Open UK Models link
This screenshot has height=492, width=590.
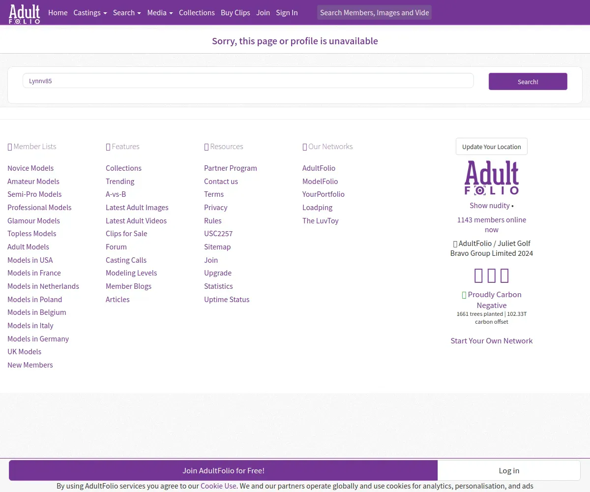tap(25, 352)
